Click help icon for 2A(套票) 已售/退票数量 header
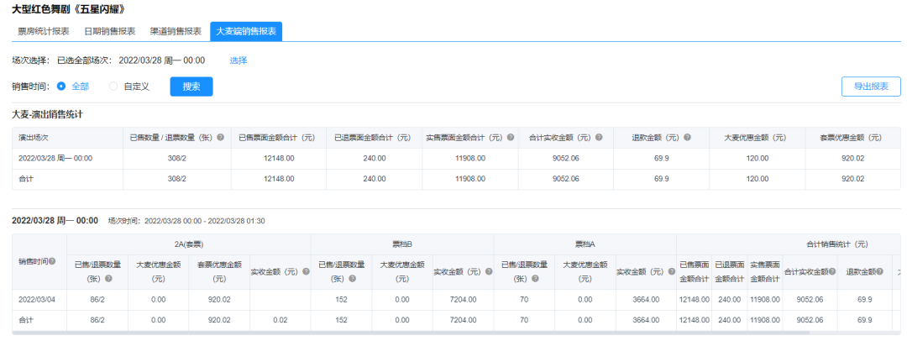Screen dimensions: 907x341 click(x=108, y=279)
